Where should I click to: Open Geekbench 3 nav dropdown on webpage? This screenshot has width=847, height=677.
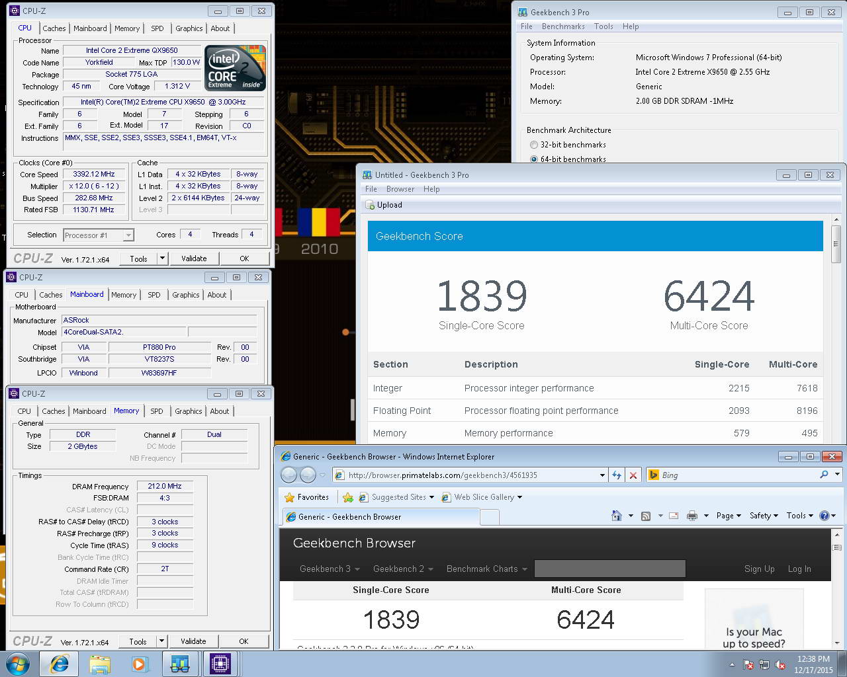click(330, 569)
